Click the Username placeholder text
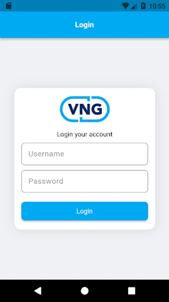 pos(46,154)
